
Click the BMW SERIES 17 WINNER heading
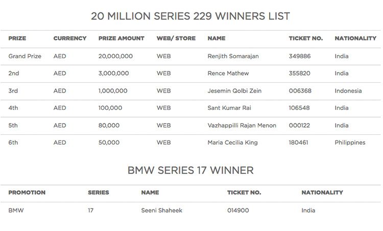(x=190, y=170)
